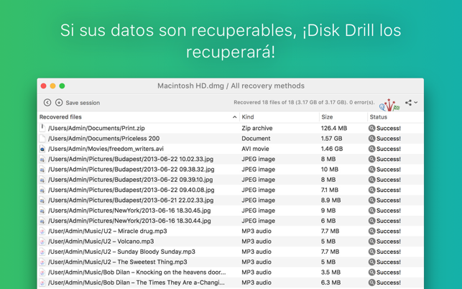This screenshot has width=462, height=289.
Task: Select Budapest/2013-06-22 09.40.08.jpg path
Action: [x=131, y=190]
